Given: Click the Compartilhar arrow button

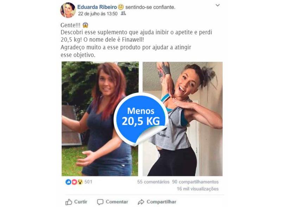Looking at the screenshot, I should 157,202.
